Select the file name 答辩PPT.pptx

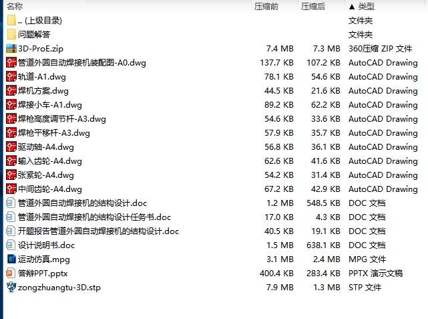pyautogui.click(x=43, y=274)
